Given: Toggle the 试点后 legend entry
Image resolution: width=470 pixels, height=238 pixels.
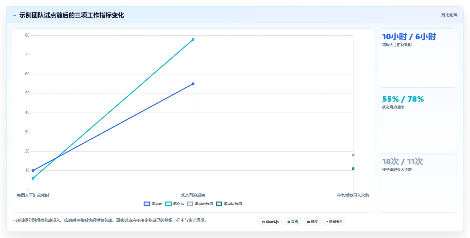Looking at the screenshot, I should point(175,204).
